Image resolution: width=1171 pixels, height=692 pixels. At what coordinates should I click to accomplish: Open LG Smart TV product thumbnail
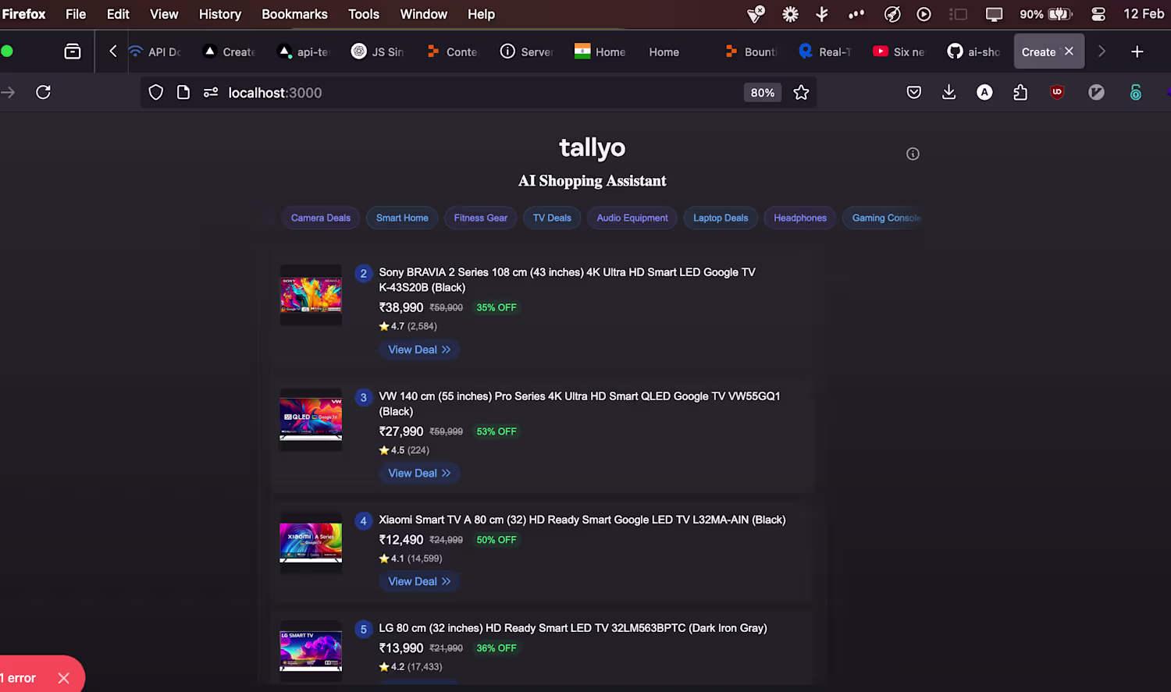pos(311,651)
